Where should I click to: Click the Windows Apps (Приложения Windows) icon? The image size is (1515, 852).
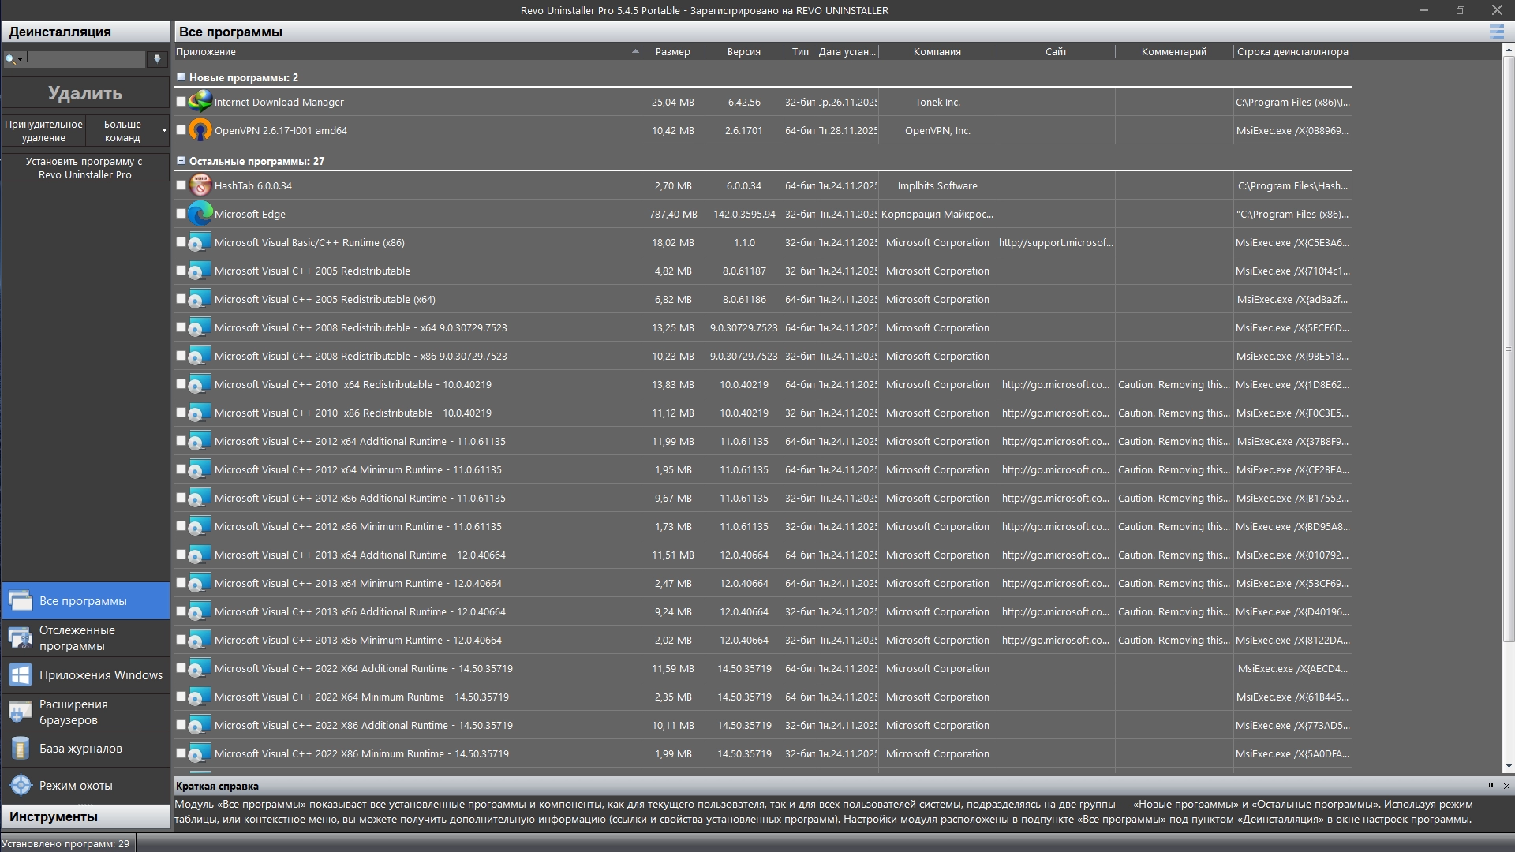[x=21, y=675]
